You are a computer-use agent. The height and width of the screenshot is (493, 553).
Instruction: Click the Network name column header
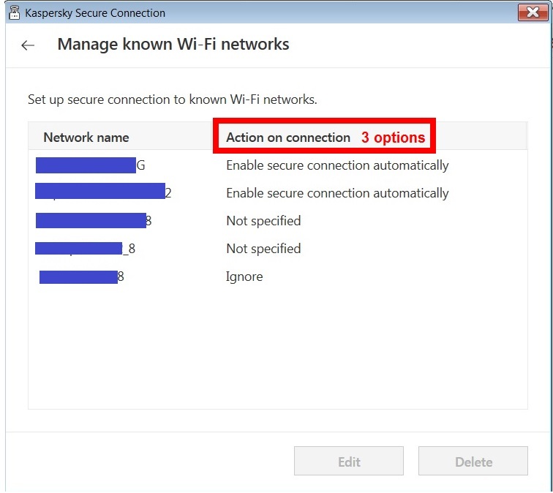click(x=86, y=138)
